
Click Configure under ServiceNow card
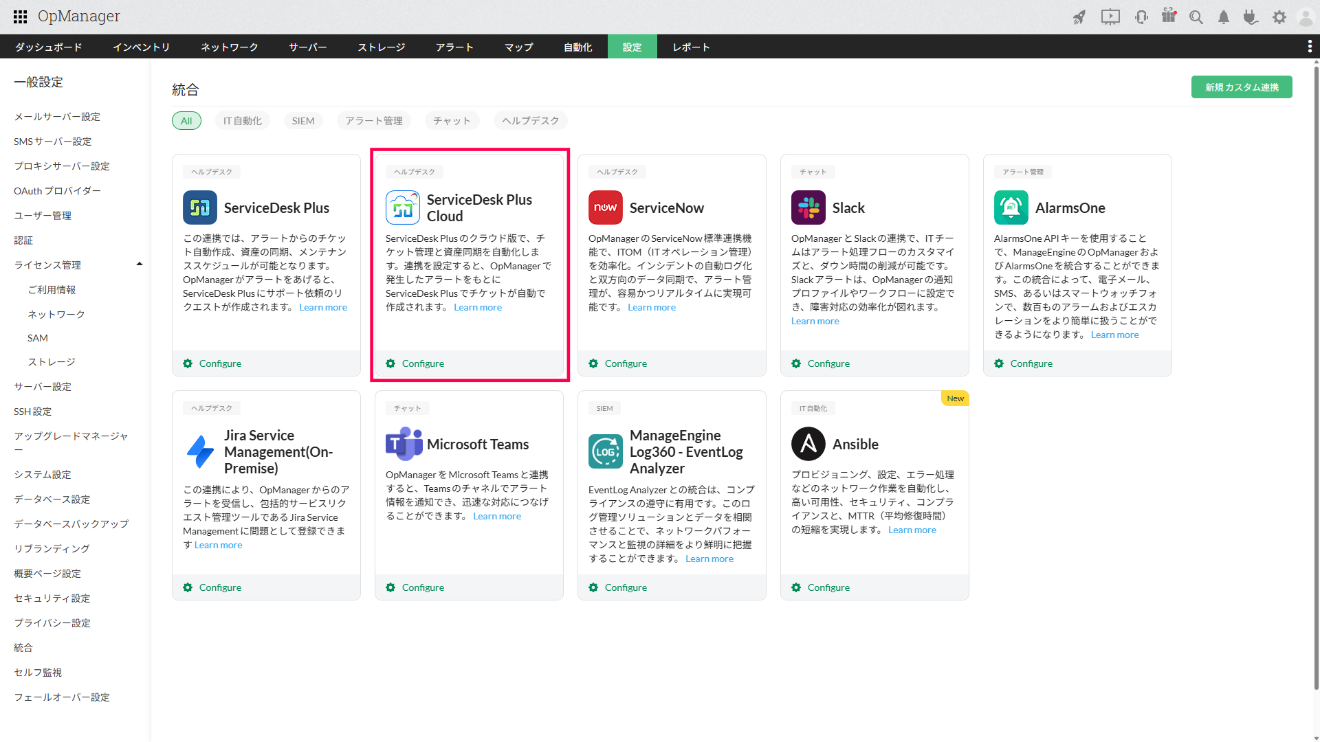626,363
